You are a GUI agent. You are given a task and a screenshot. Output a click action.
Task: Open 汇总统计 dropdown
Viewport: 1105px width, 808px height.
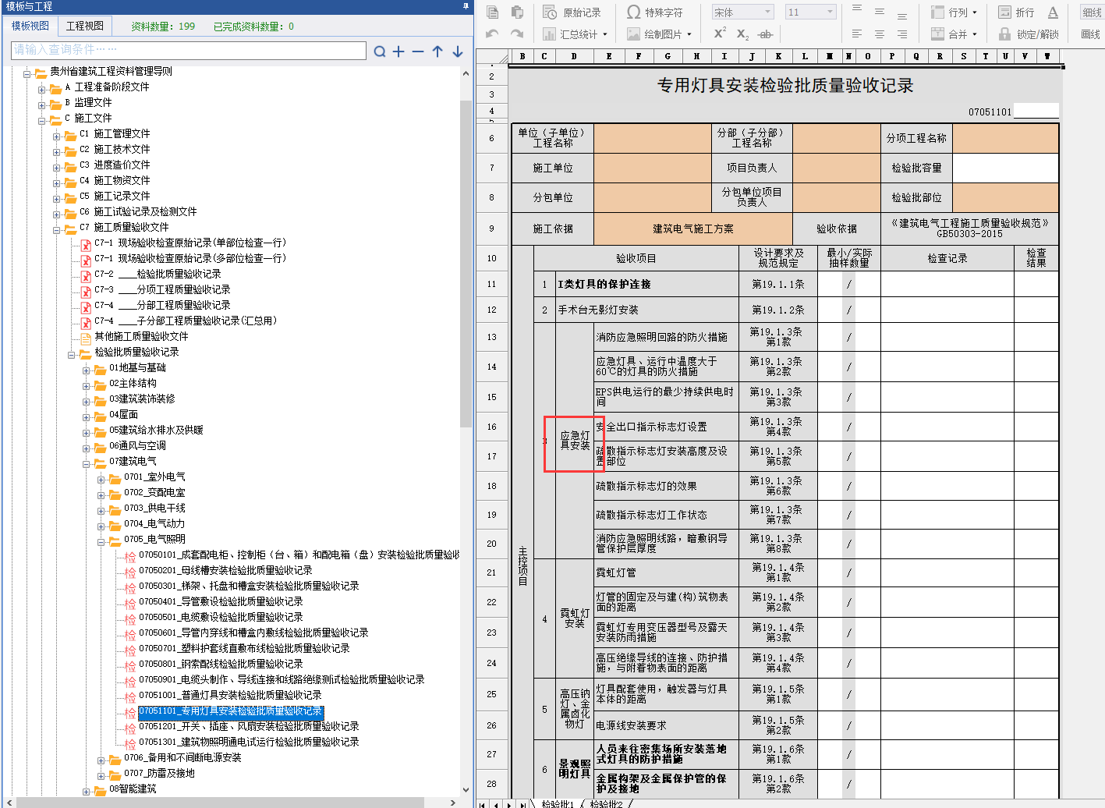coord(576,34)
